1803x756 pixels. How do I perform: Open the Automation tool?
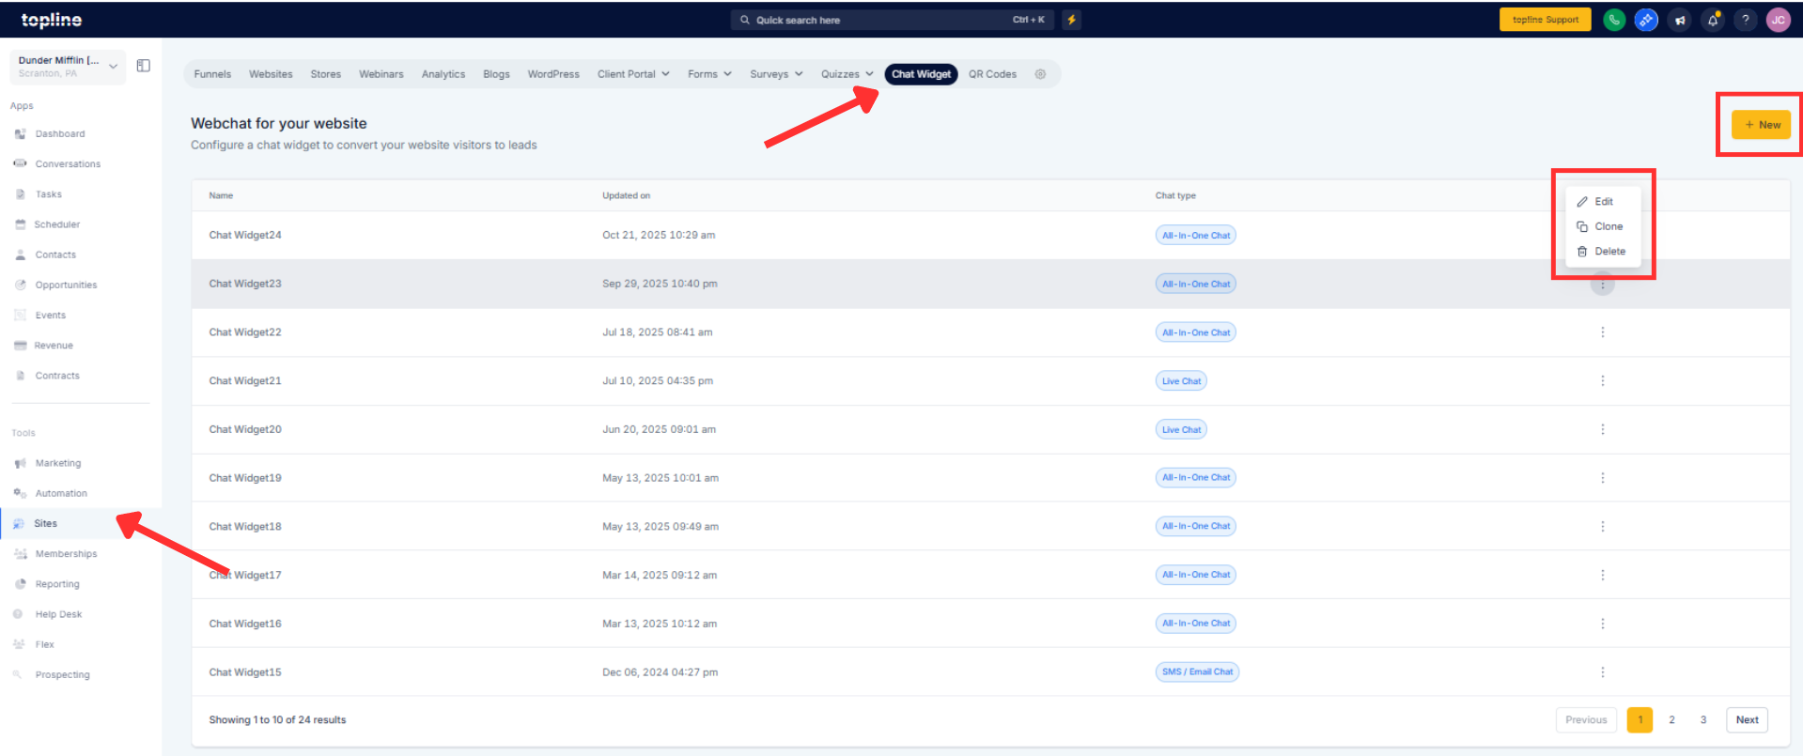pos(61,493)
